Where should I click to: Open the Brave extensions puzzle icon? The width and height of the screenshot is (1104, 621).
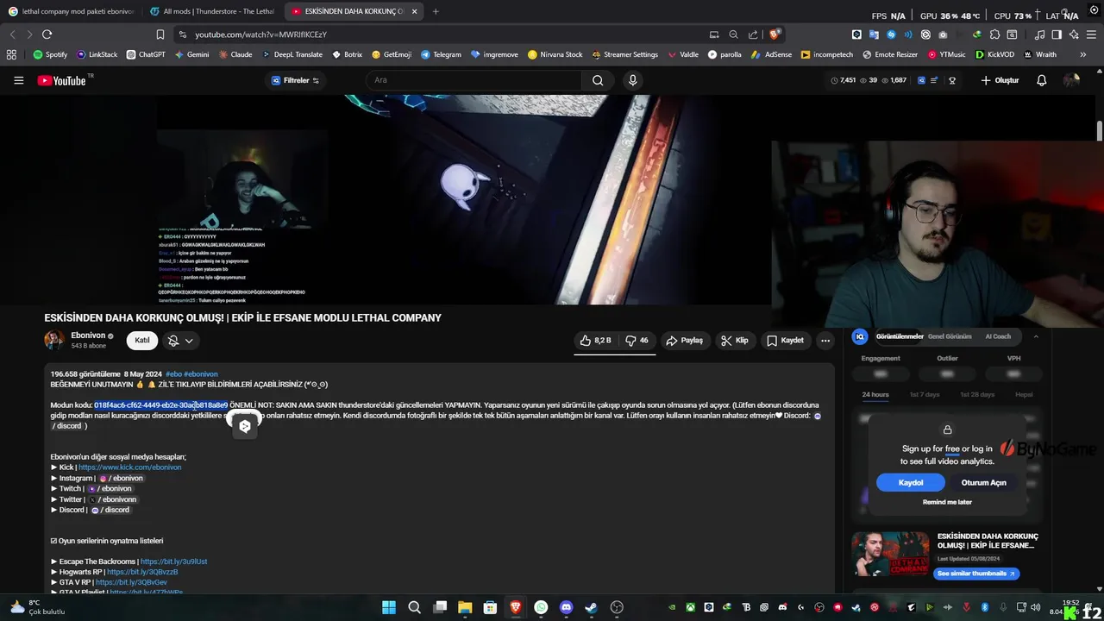click(994, 34)
